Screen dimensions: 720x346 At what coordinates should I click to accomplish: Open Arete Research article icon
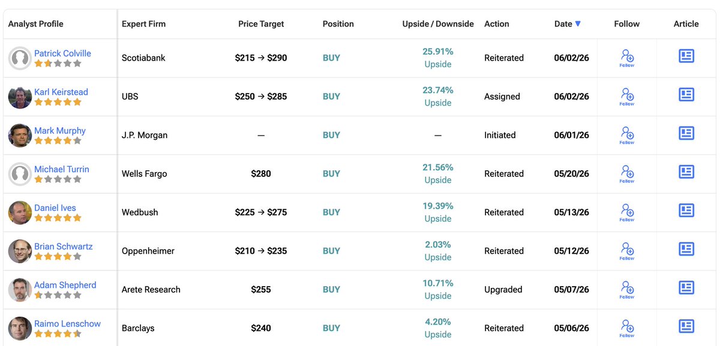pyautogui.click(x=686, y=287)
